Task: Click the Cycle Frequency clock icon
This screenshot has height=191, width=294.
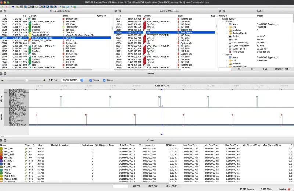Action: pos(230,46)
